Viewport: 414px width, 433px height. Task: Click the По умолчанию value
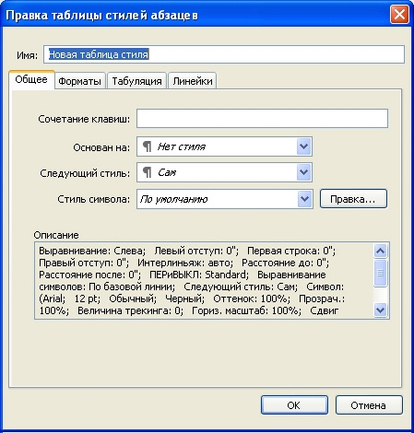[x=173, y=199]
